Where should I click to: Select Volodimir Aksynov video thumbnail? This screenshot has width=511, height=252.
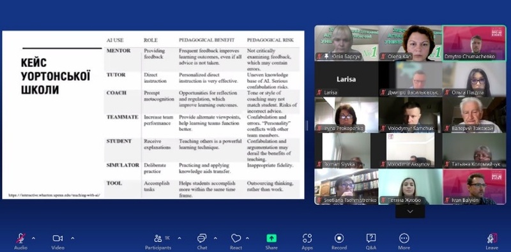point(410,151)
